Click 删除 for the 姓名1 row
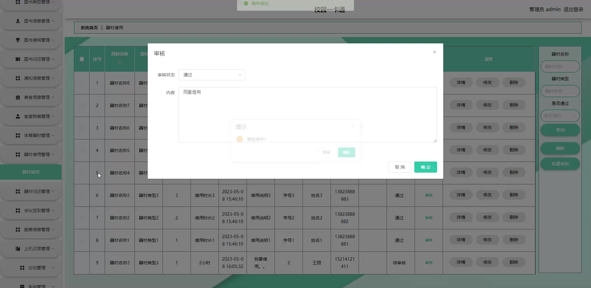This screenshot has width=591, height=288. coord(514,240)
